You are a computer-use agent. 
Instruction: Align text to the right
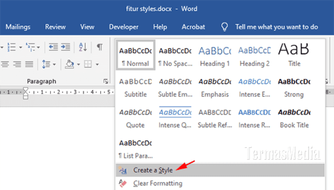(17, 64)
